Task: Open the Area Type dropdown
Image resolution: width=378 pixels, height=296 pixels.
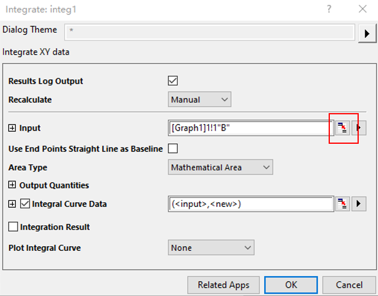Action: 220,167
